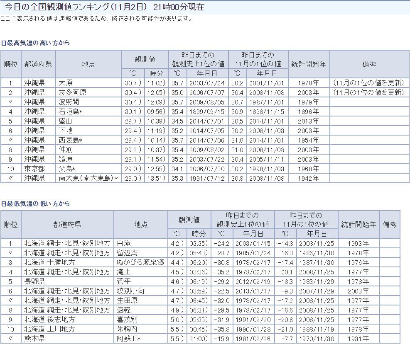Select the 遠軽 location cell
This screenshot has height=344, width=410.
[x=141, y=310]
